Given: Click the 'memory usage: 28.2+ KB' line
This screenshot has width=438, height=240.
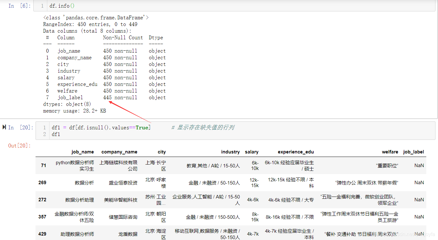Looking at the screenshot, I should pos(75,111).
